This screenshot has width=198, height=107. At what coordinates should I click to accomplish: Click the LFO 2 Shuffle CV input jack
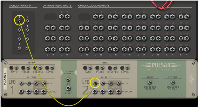pos(115,68)
